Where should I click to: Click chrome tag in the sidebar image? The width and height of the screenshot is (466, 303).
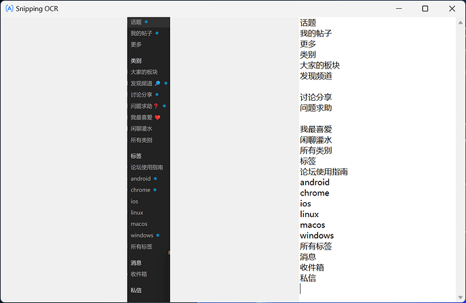(140, 190)
